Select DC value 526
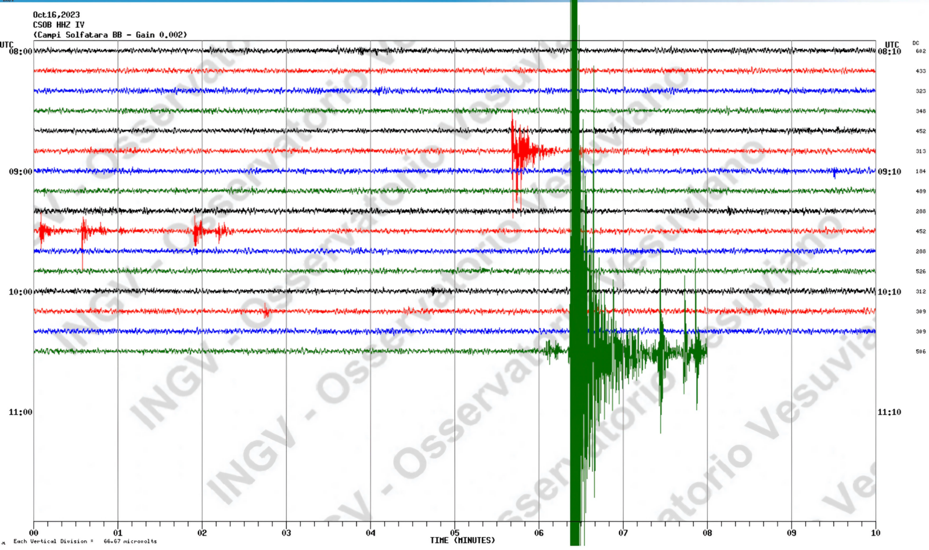The image size is (929, 550). pyautogui.click(x=921, y=272)
